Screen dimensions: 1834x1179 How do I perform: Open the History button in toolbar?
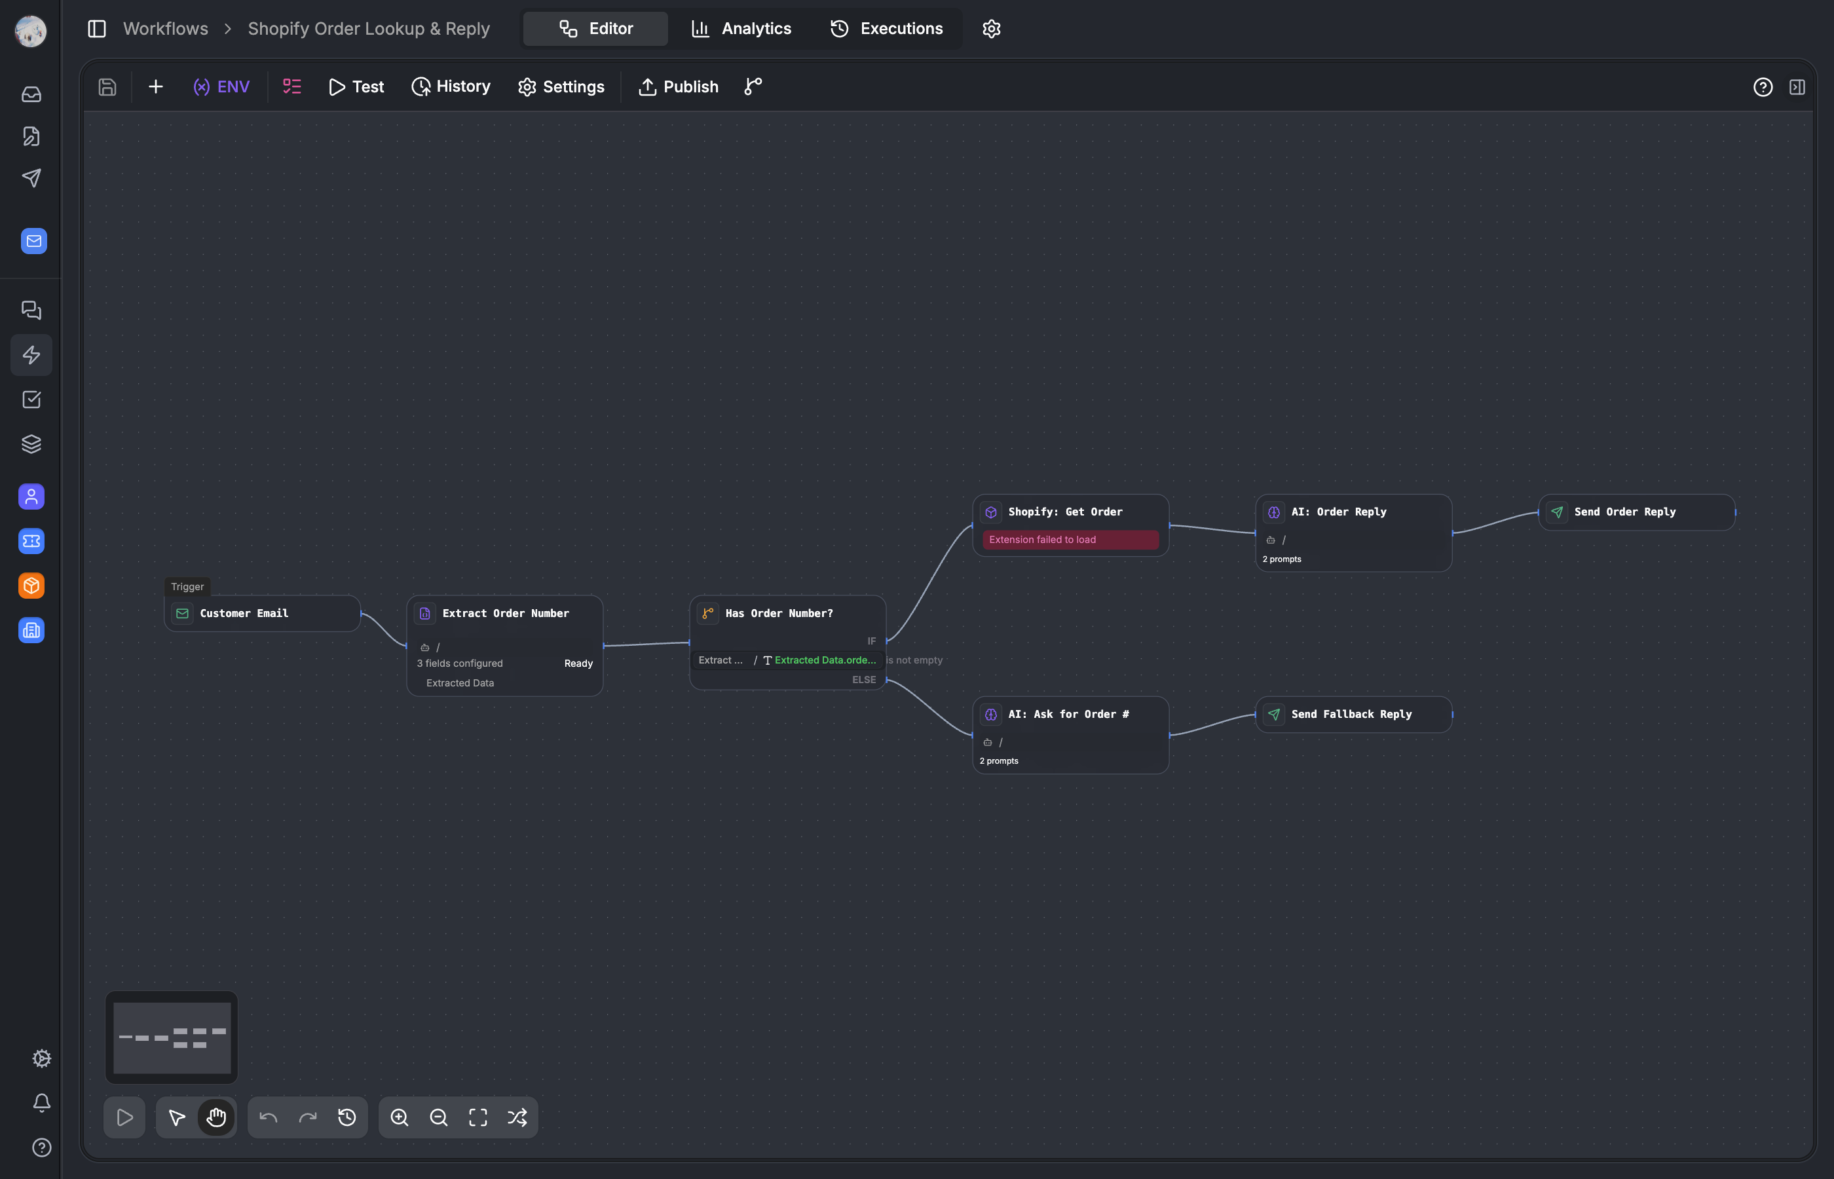click(x=451, y=86)
